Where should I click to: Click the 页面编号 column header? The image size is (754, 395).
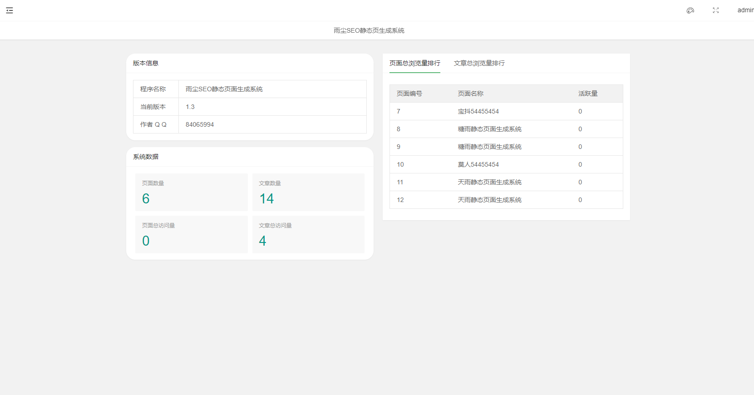(409, 94)
